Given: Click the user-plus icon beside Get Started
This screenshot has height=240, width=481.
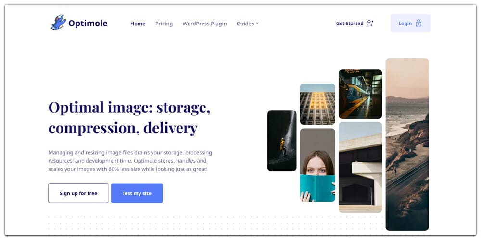Looking at the screenshot, I should [x=370, y=23].
